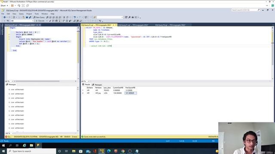Screen dimensions: 275x154
Task: Switch to the right-most SQLQuery tab
Action: click(x=170, y=25)
